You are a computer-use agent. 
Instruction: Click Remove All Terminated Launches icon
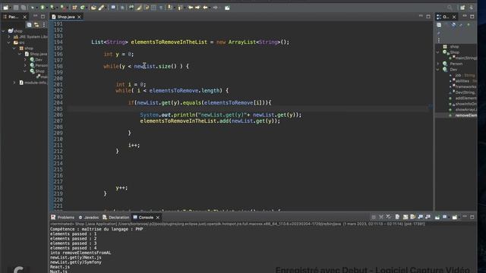[389, 217]
